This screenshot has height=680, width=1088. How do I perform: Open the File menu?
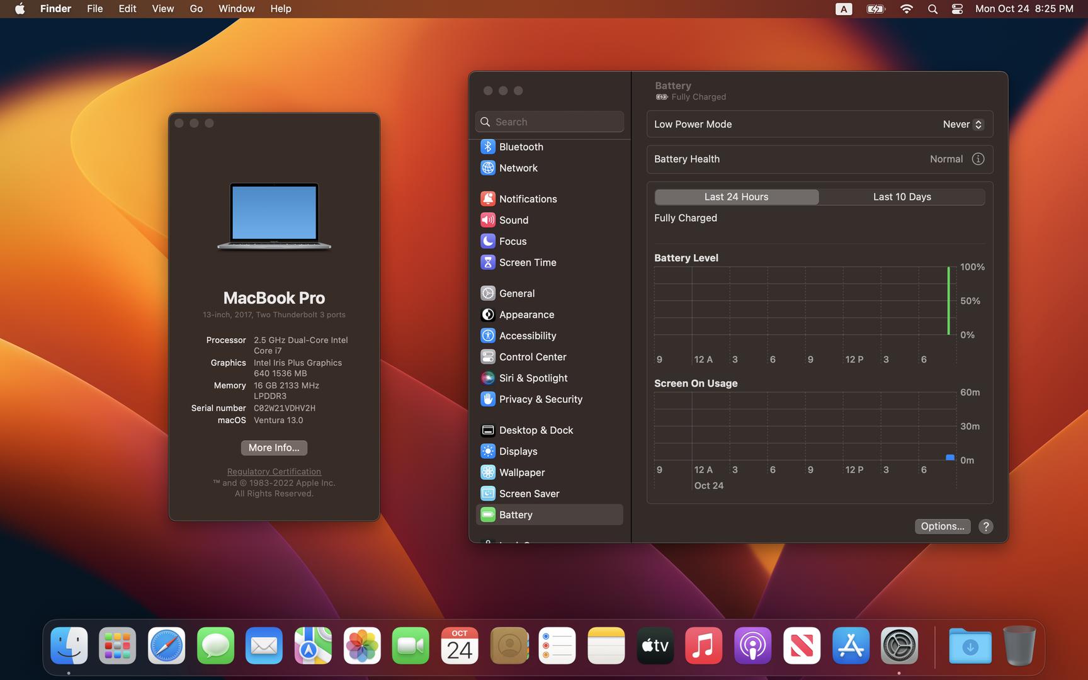tap(95, 9)
